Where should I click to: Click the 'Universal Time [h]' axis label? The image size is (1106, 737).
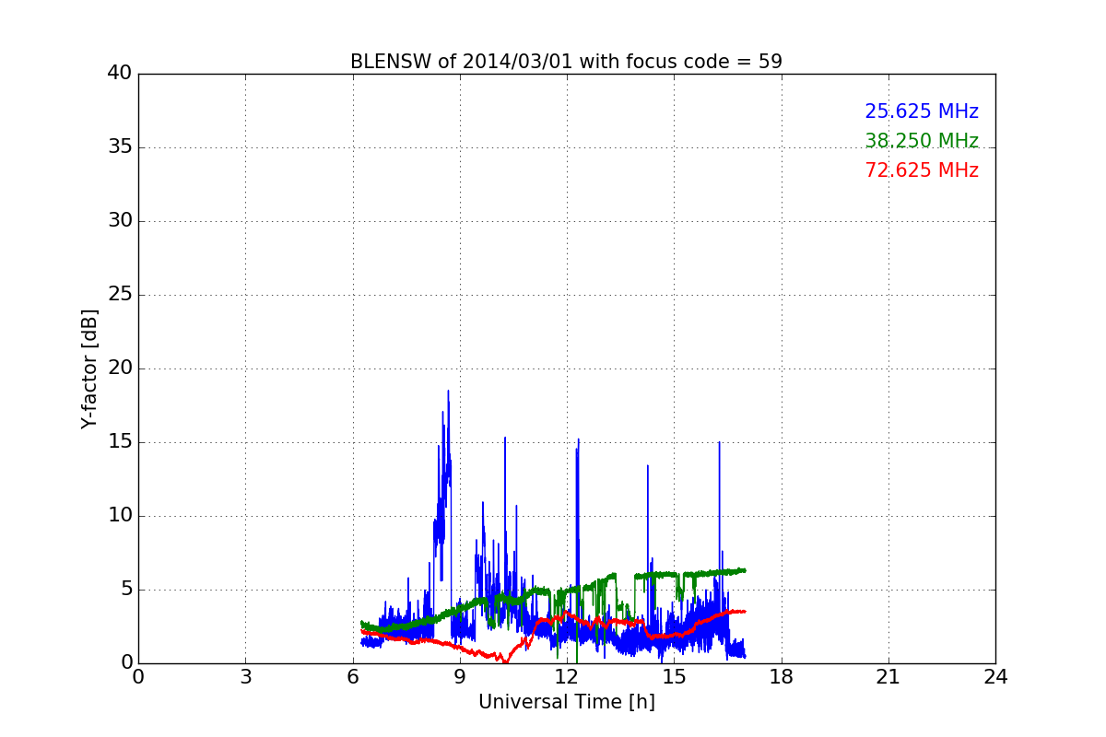[x=566, y=702]
